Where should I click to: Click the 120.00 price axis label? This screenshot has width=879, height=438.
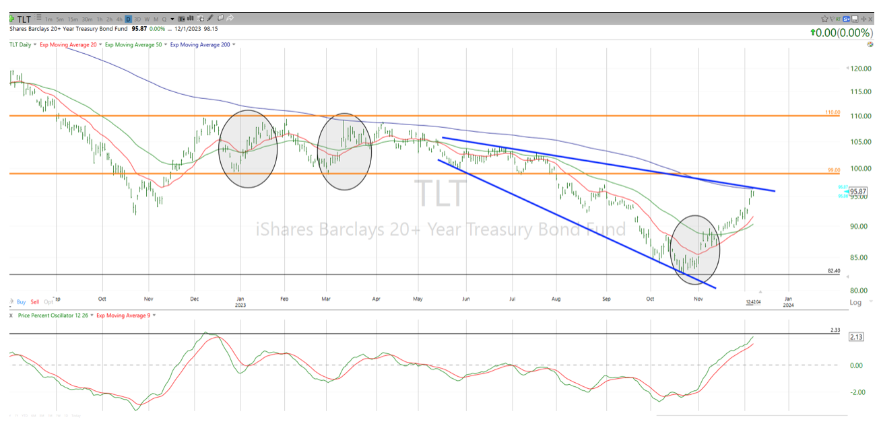pos(859,69)
